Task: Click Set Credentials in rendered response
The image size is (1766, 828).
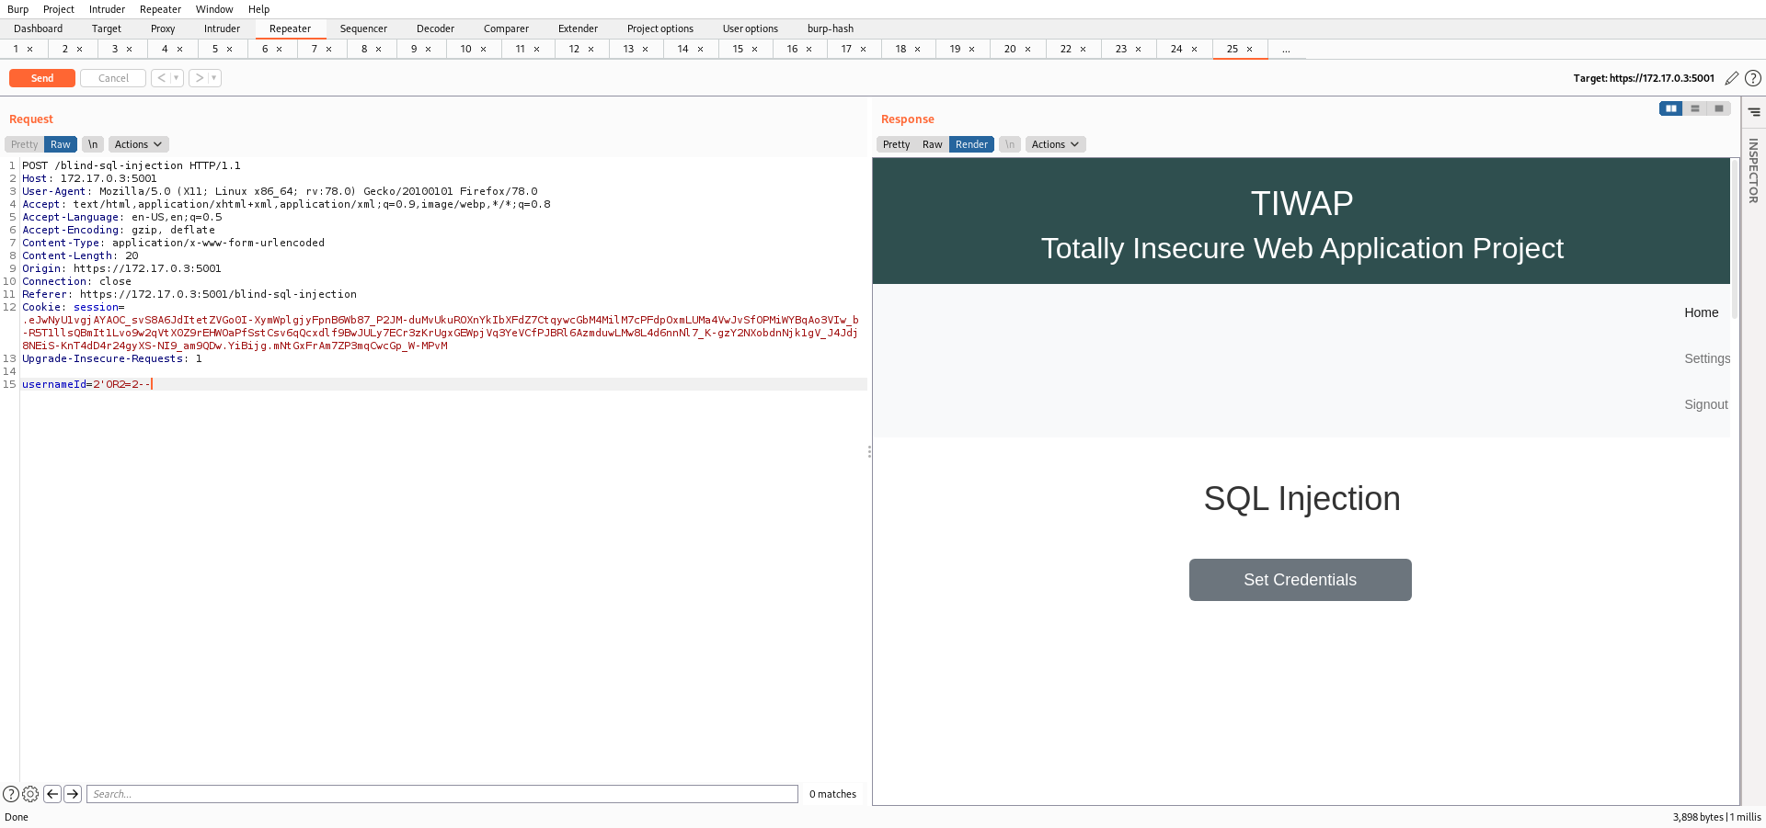Action: pyautogui.click(x=1300, y=580)
